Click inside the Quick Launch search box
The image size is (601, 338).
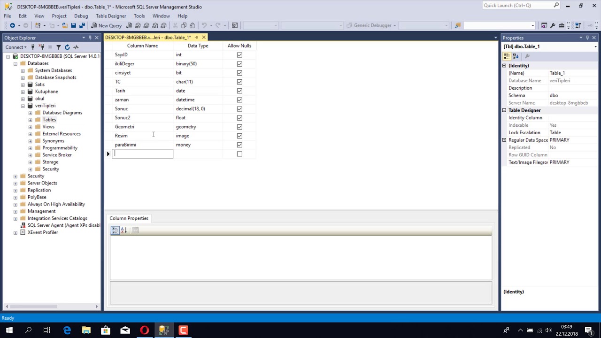coord(517,5)
